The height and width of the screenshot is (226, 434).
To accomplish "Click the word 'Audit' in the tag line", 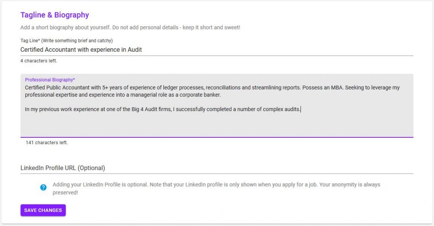I will 135,50.
